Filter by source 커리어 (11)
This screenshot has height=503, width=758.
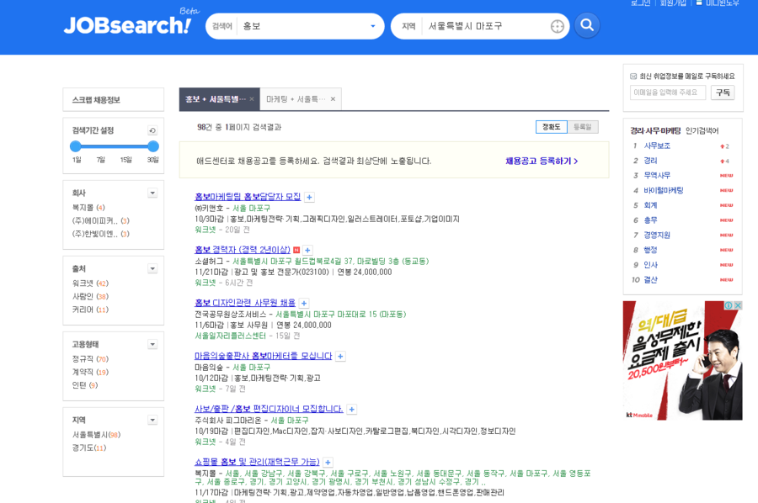(90, 310)
